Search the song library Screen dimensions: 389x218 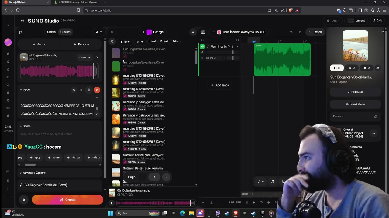point(193,32)
